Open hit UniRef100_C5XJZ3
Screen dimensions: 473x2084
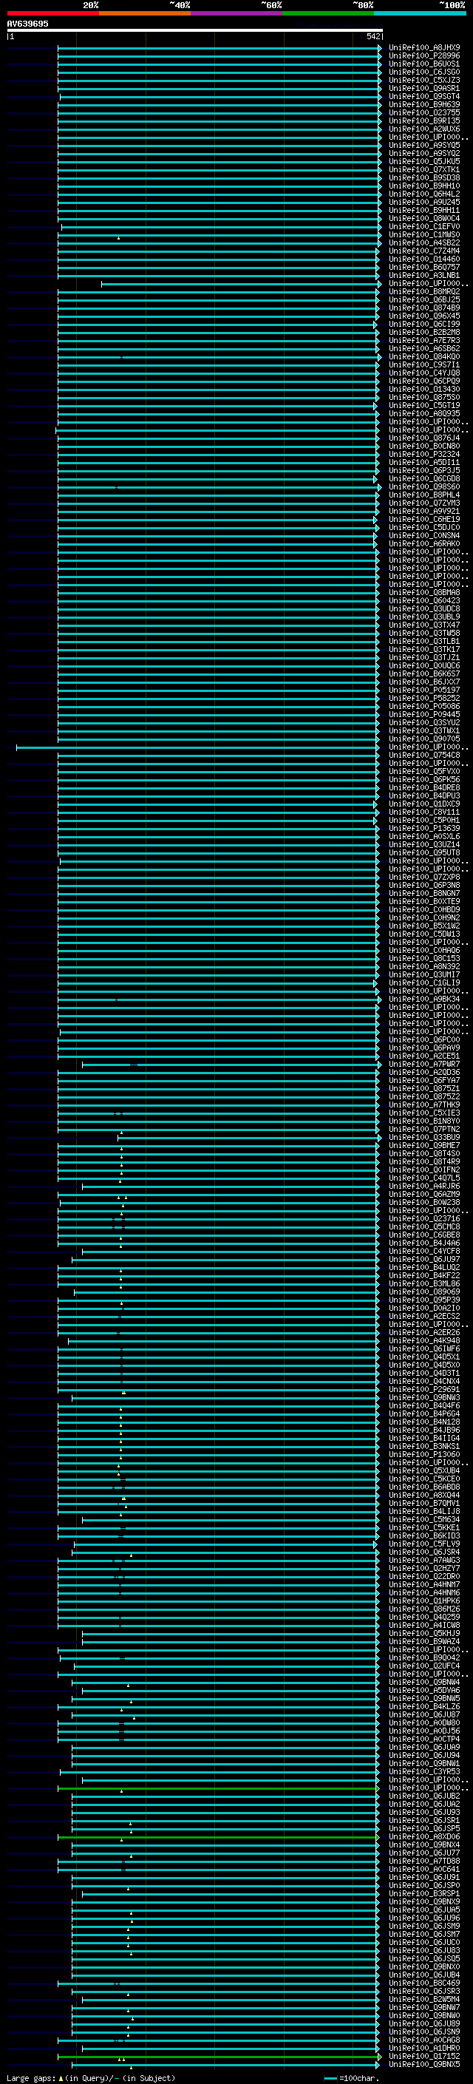[x=423, y=80]
